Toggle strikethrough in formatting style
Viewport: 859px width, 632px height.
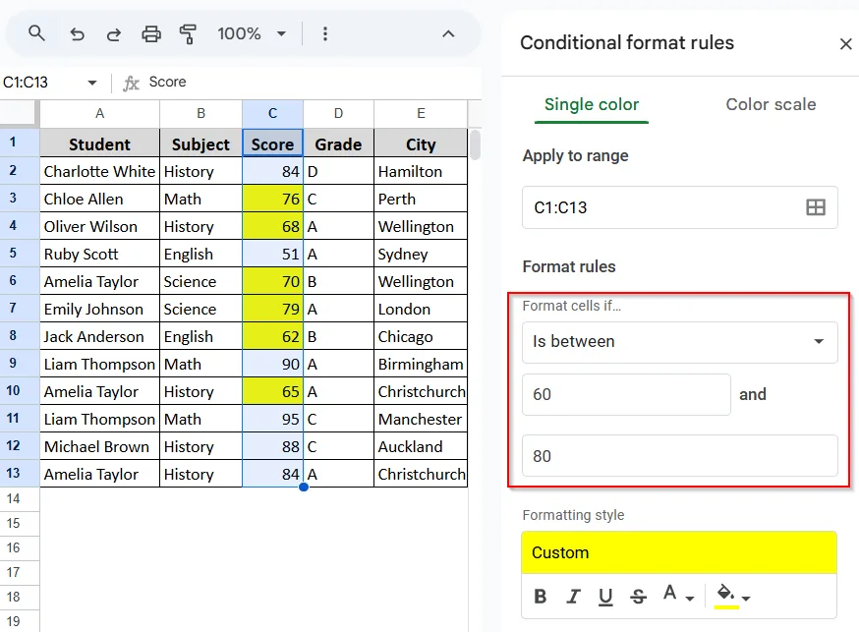[x=638, y=596]
